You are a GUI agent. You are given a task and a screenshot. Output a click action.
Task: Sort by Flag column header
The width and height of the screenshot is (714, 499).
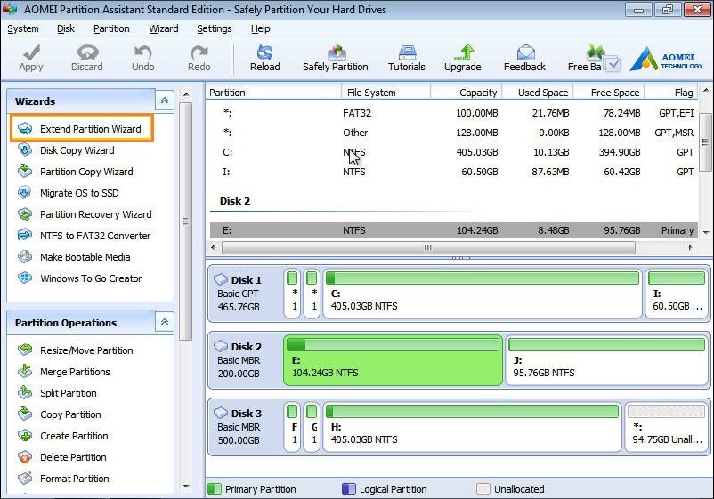(671, 93)
